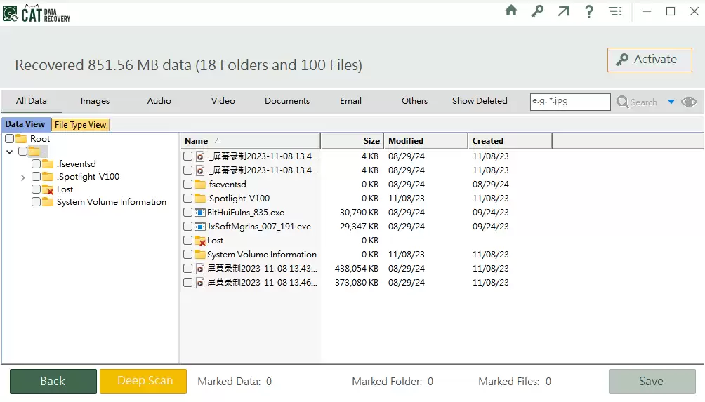This screenshot has width=705, height=402.
Task: Expand the .Spotlight-V100 tree node
Action: click(23, 177)
